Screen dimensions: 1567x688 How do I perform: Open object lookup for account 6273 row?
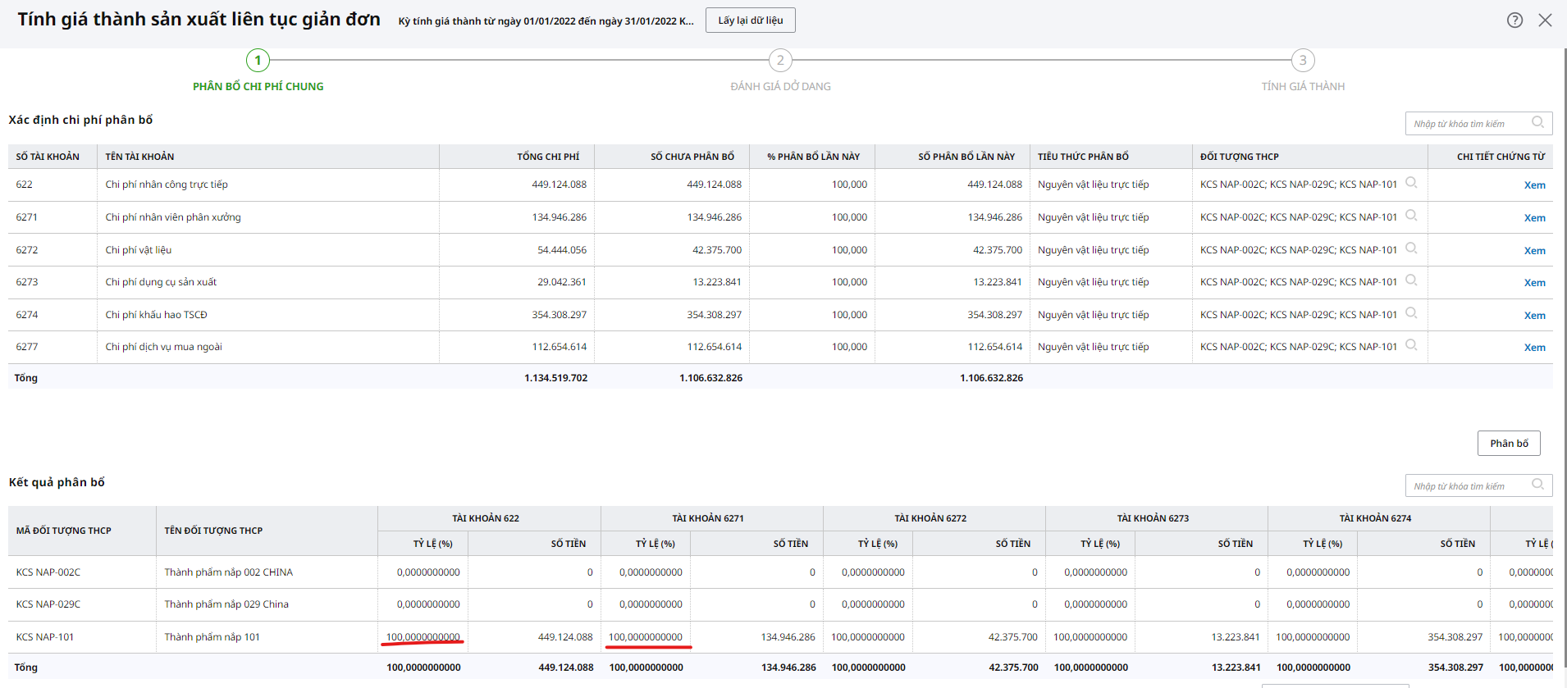click(1411, 280)
